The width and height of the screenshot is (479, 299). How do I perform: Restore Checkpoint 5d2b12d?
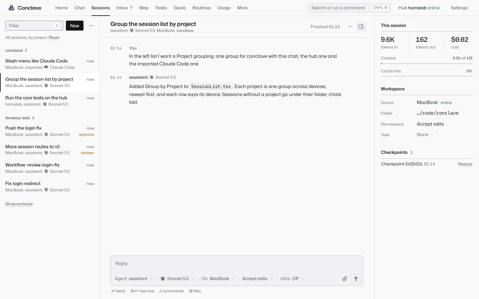click(x=465, y=164)
